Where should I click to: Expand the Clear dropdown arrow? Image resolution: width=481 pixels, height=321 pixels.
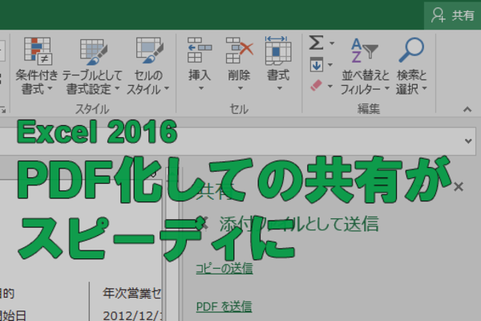(x=330, y=87)
